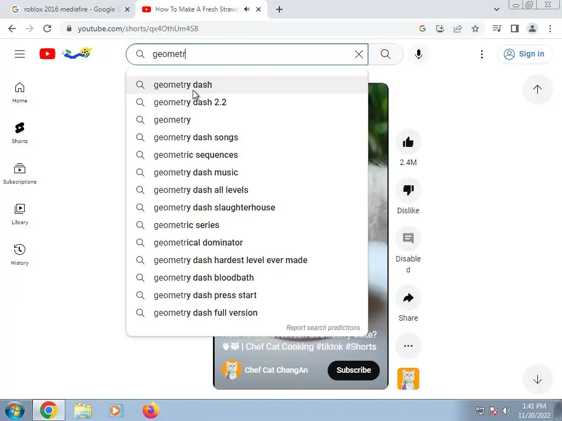Choose 'geometric series' suggestion
562x421 pixels.
247,225
